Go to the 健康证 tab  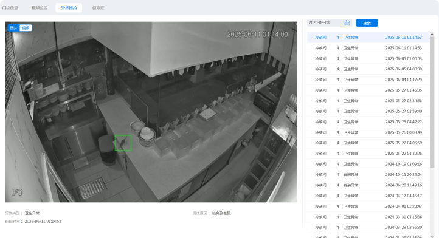coord(99,8)
